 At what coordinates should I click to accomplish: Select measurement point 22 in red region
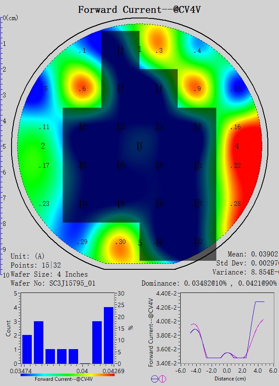tap(235, 166)
